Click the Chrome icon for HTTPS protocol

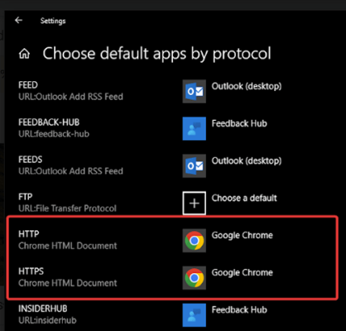click(x=194, y=278)
